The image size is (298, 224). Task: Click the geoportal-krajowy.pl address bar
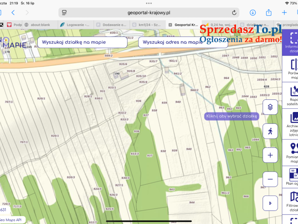[x=148, y=13]
